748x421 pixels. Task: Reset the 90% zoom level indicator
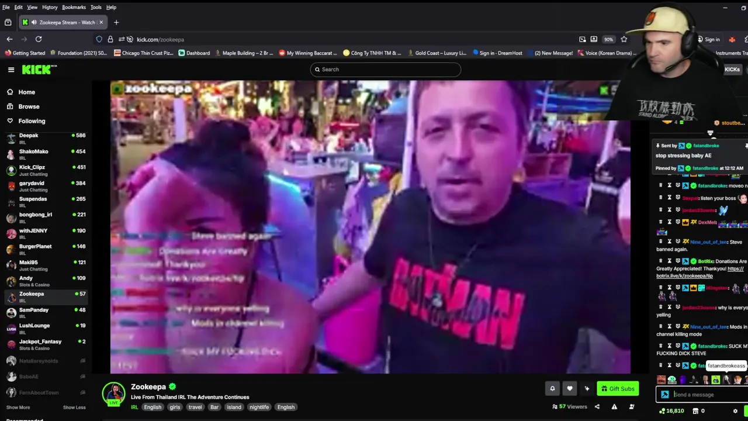coord(608,39)
